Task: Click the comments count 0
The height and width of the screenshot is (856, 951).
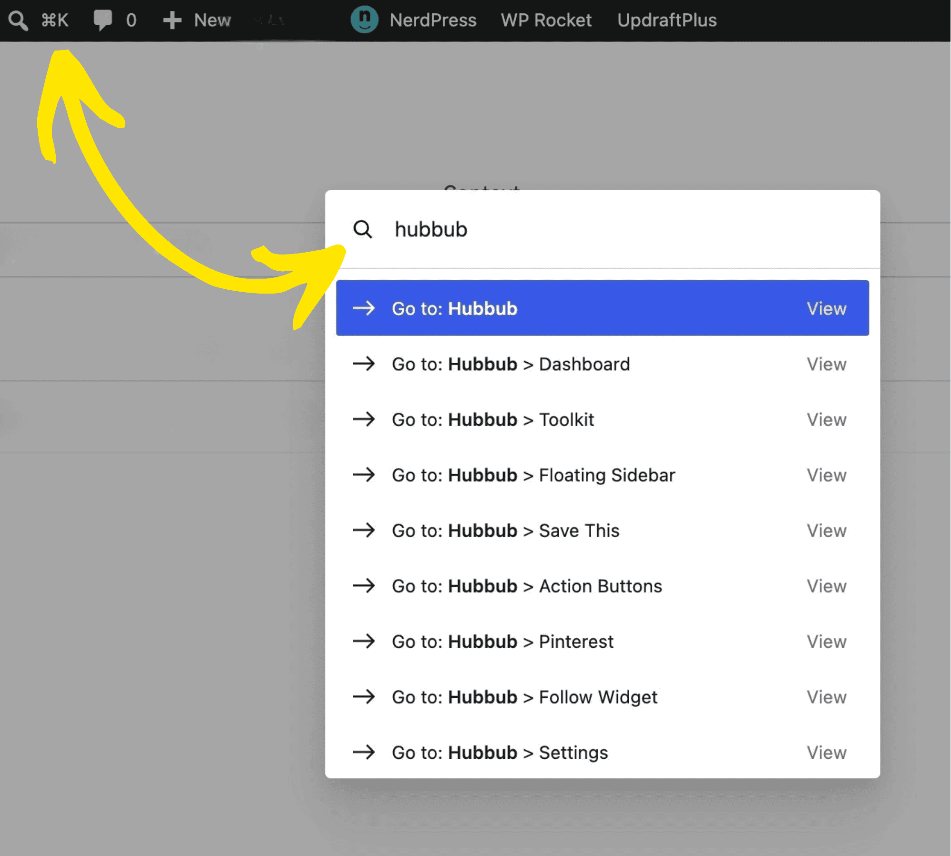Action: coord(131,20)
